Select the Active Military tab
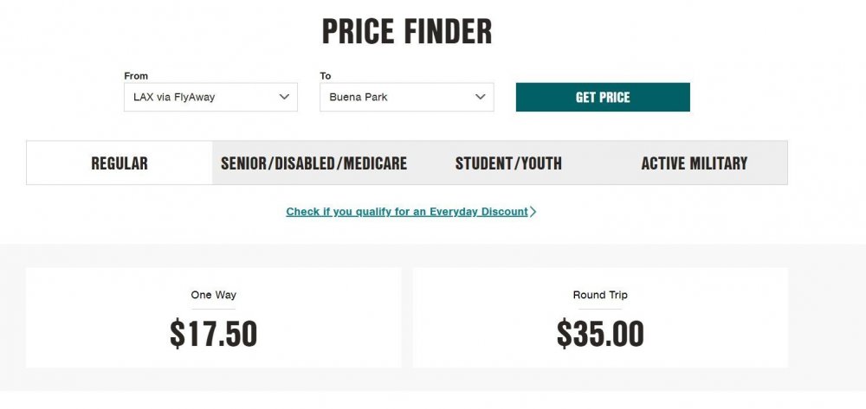Image resolution: width=866 pixels, height=409 pixels. (694, 163)
